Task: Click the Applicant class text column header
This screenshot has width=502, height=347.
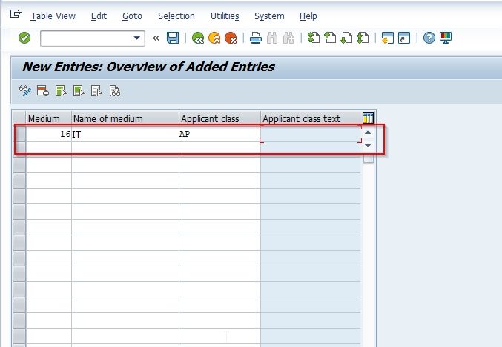Action: 311,118
